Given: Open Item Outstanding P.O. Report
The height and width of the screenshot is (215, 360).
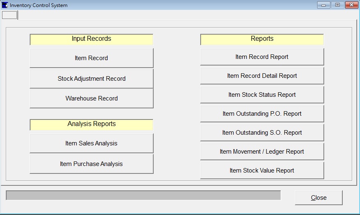Looking at the screenshot, I should coord(262,114).
